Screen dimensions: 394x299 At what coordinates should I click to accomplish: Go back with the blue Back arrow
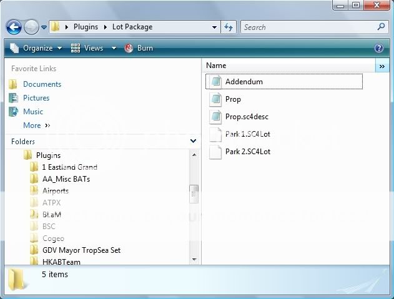tap(14, 27)
